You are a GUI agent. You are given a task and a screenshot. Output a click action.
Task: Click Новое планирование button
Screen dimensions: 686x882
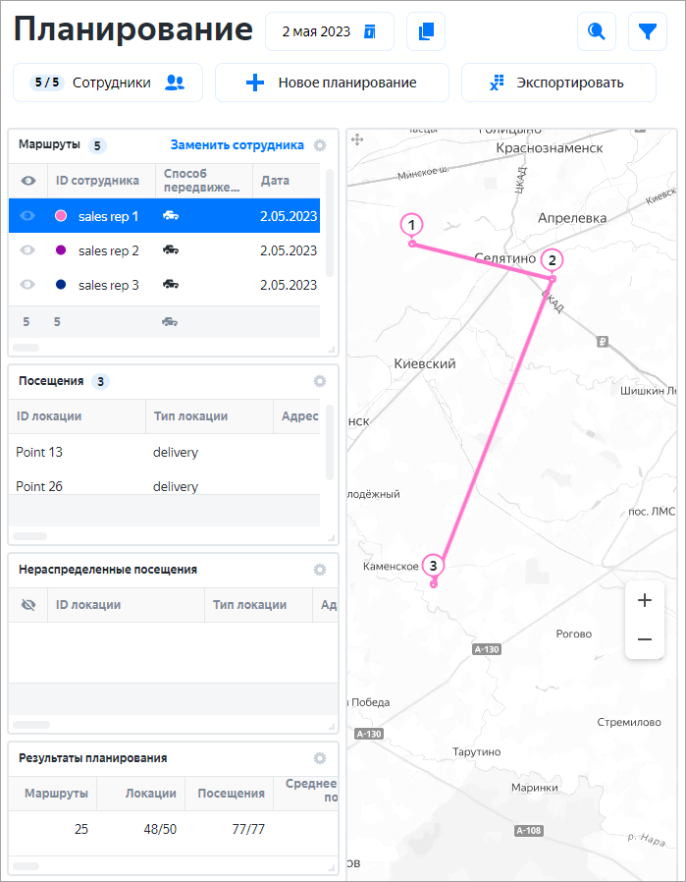click(332, 83)
